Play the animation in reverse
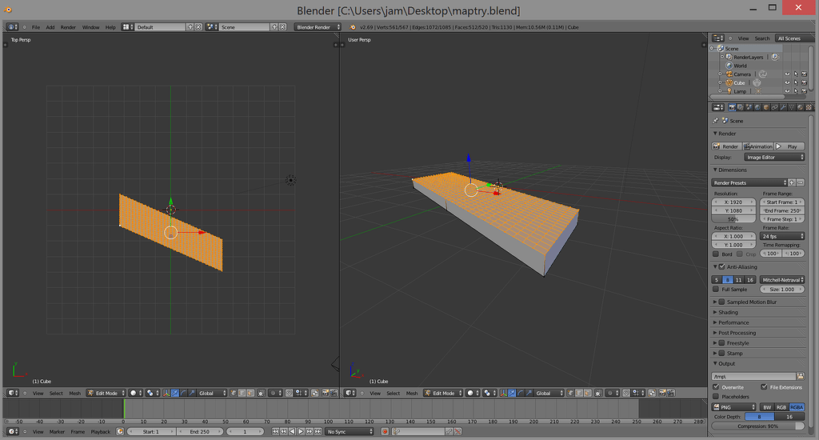The image size is (819, 440). tap(293, 432)
